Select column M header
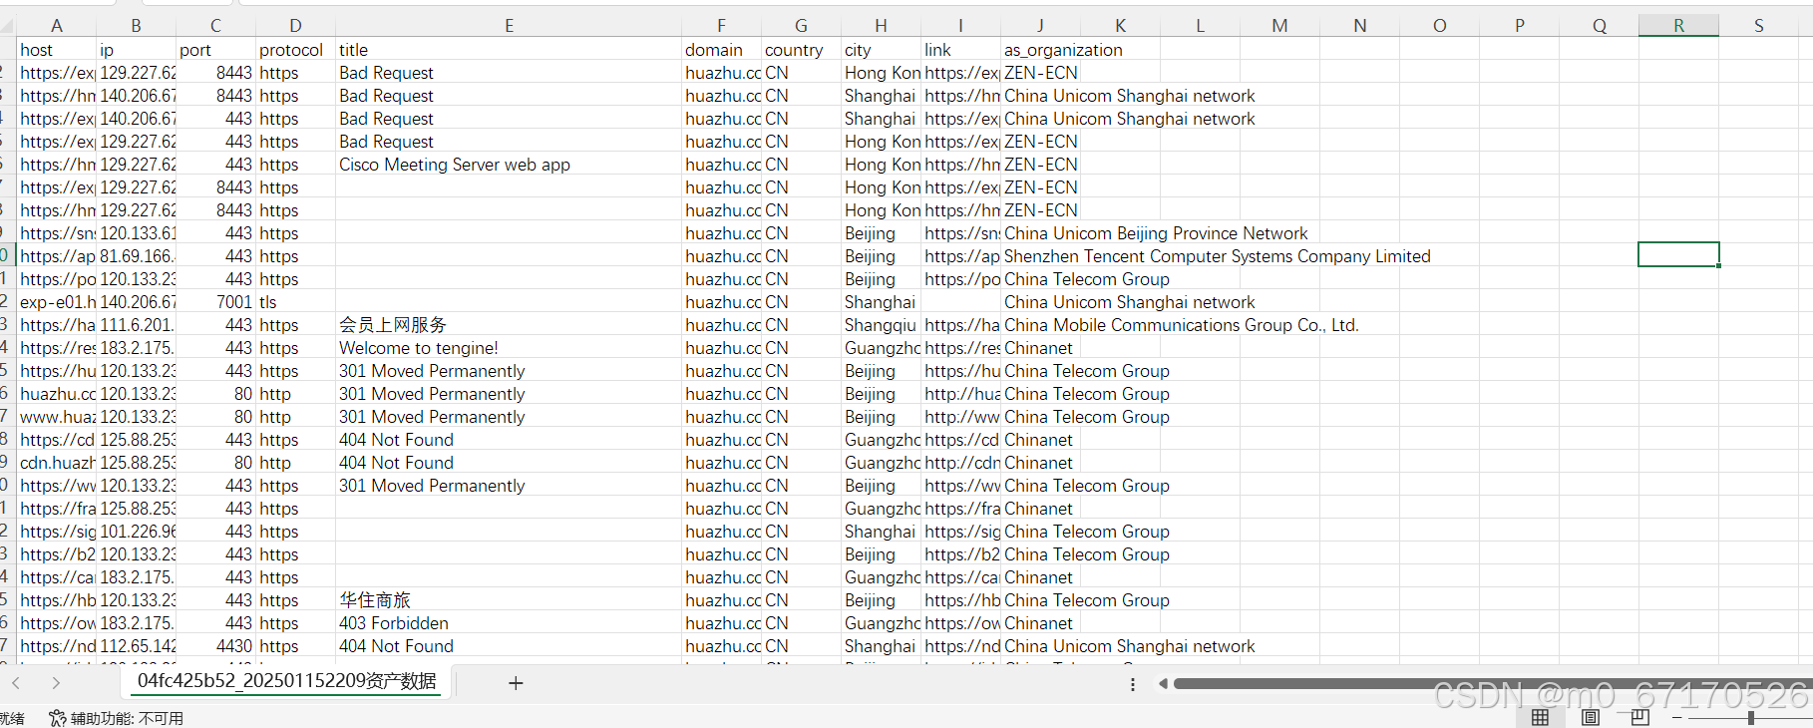 [x=1279, y=26]
